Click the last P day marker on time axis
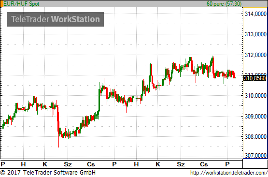 227,164
